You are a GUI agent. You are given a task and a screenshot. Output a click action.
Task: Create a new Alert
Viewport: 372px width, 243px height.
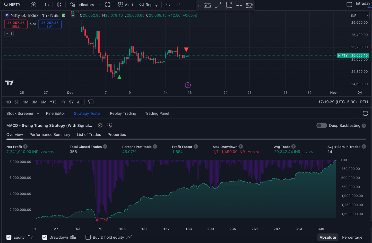pos(126,5)
